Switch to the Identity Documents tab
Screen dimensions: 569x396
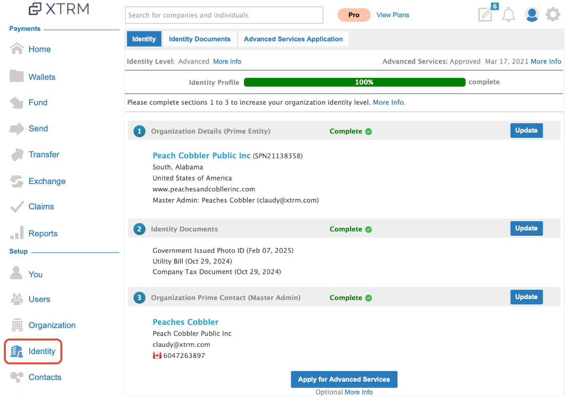(x=200, y=39)
